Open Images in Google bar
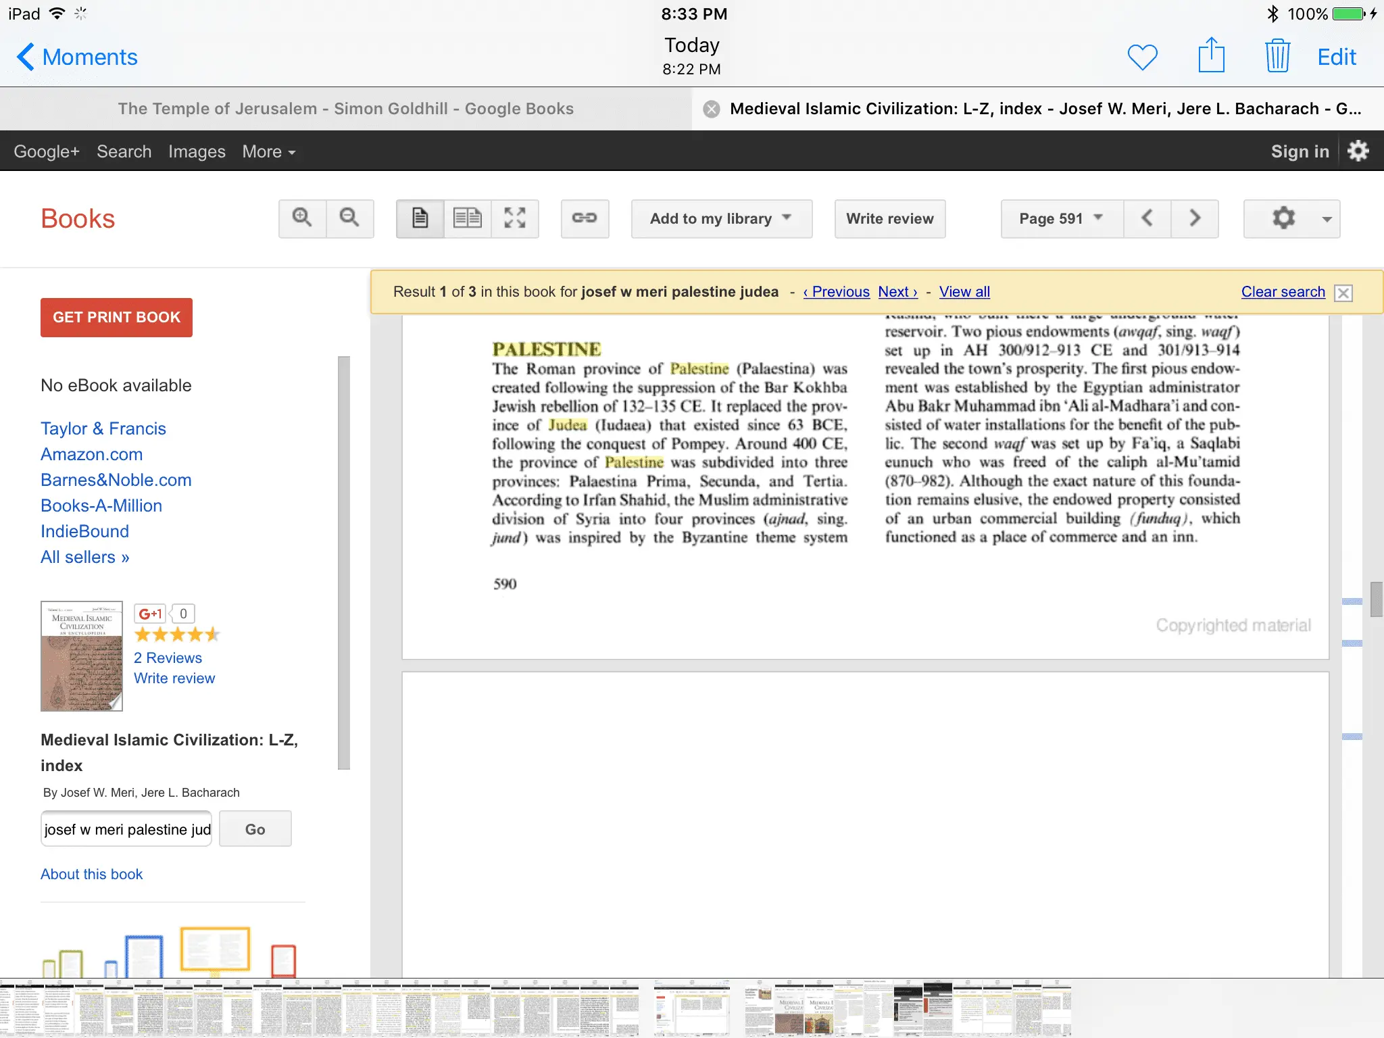 [197, 151]
